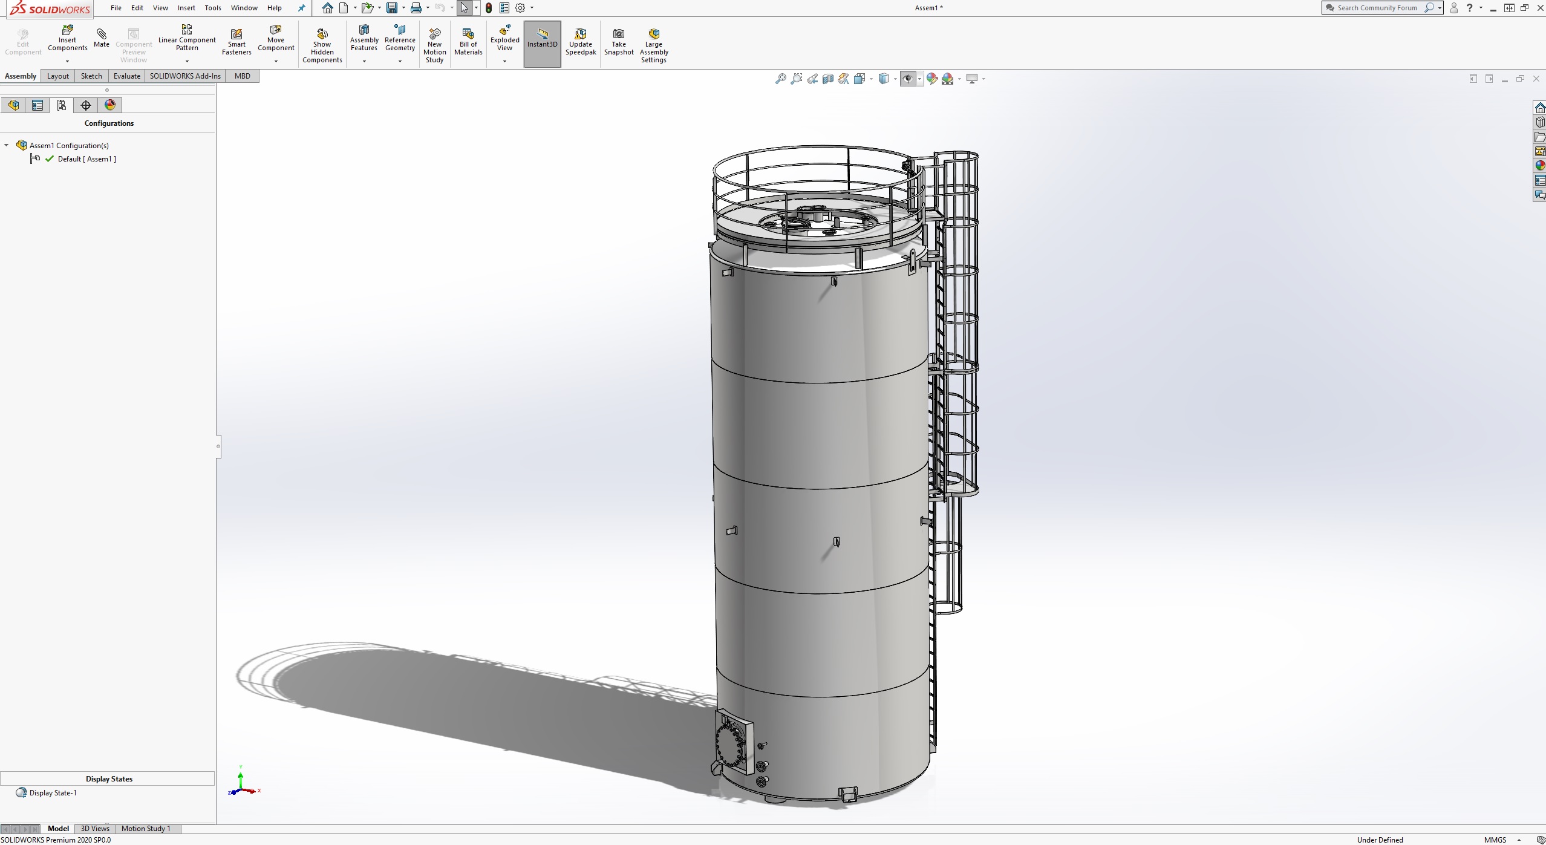Toggle the Select cursor tool
1546x845 pixels.
pos(465,8)
